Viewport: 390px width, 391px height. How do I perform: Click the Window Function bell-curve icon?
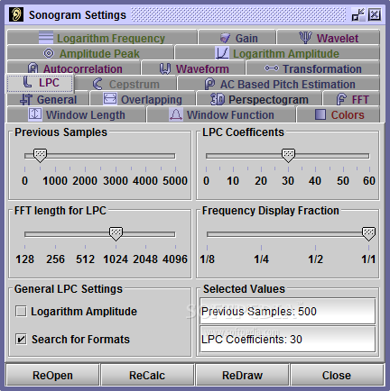(x=176, y=114)
